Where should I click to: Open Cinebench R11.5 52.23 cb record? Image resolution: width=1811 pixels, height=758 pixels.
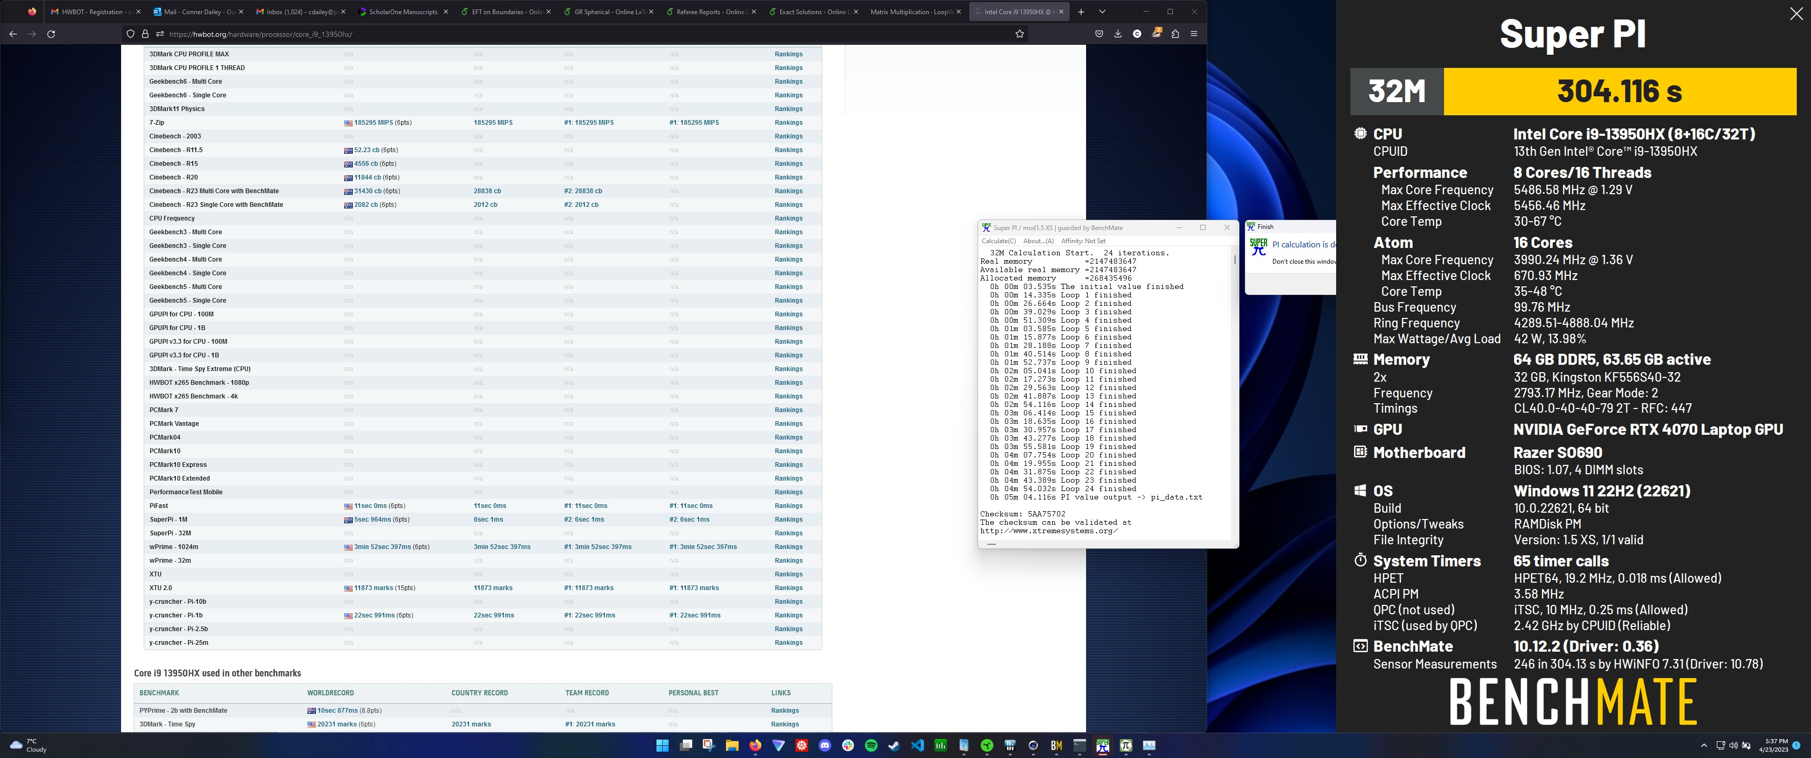point(366,150)
